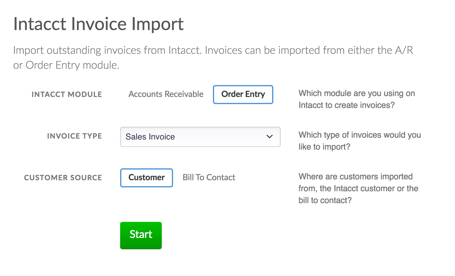Image resolution: width=455 pixels, height=276 pixels.
Task: Select Accounts Receivable as the Intacct module
Action: click(166, 94)
